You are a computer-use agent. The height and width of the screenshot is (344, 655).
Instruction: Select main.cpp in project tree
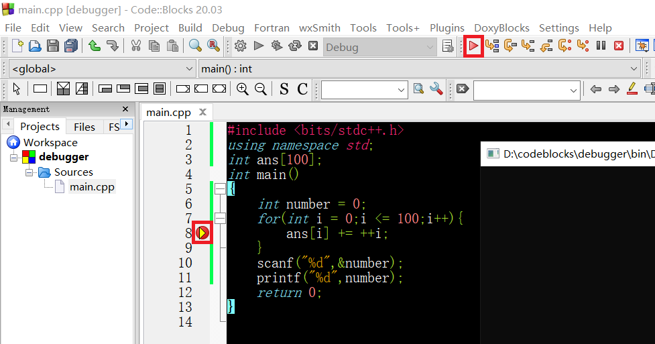(x=92, y=187)
